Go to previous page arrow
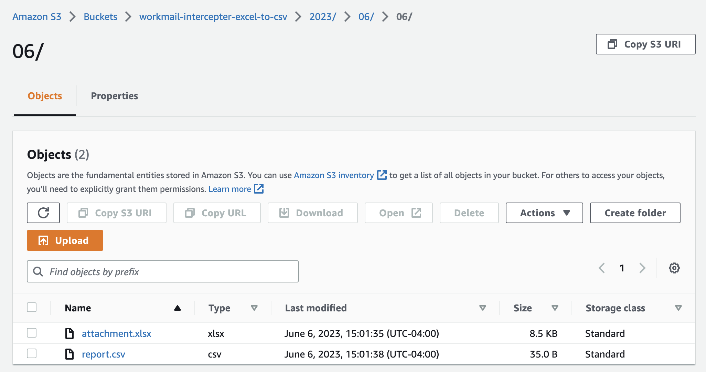This screenshot has width=706, height=372. pyautogui.click(x=602, y=268)
